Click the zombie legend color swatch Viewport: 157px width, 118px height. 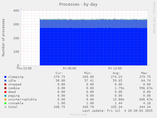pyautogui.click(x=5, y=88)
